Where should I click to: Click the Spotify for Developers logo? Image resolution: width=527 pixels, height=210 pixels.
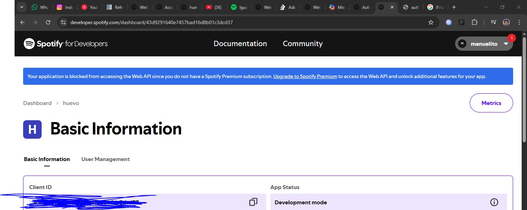65,44
